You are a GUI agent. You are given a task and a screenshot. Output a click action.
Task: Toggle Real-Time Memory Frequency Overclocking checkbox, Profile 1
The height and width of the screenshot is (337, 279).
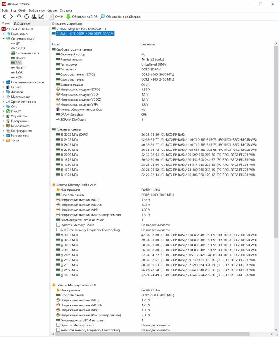(x=58, y=230)
